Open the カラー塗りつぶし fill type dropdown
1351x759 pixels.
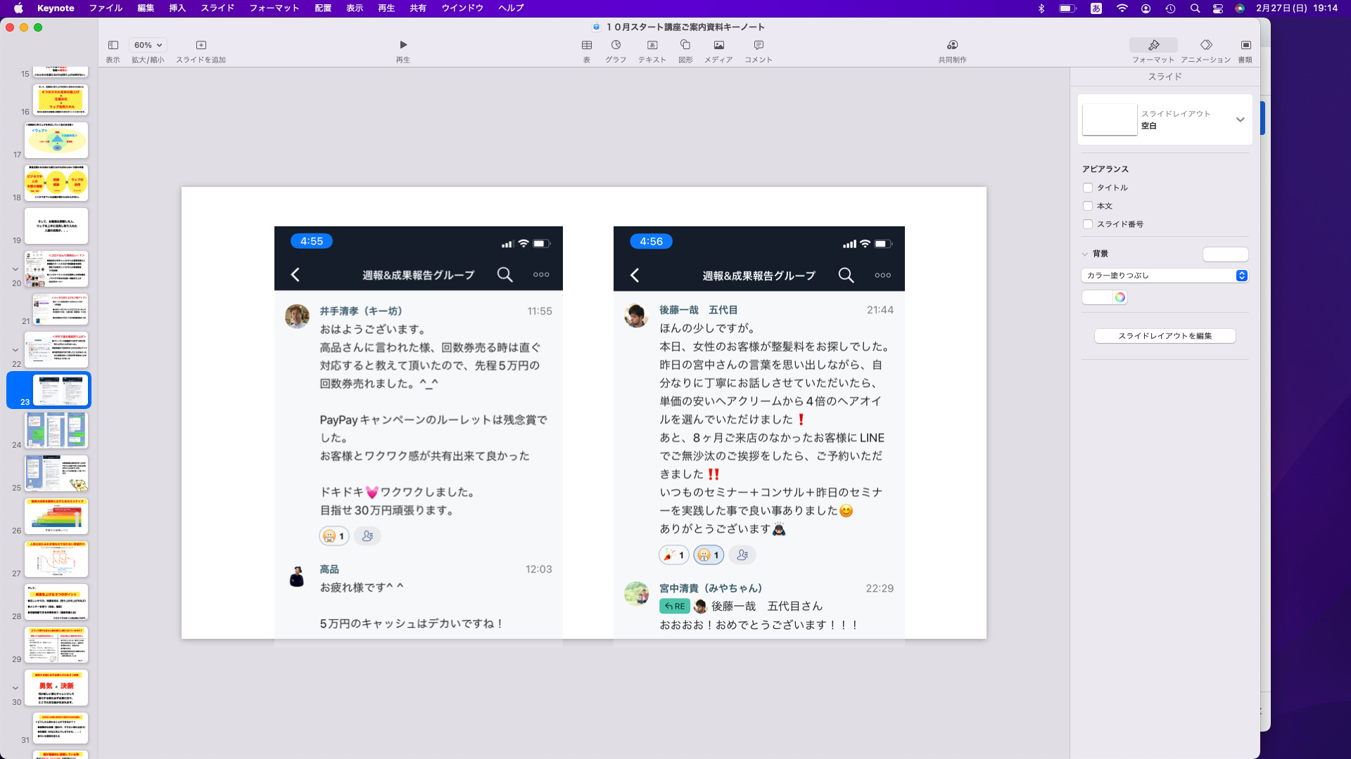point(1165,275)
